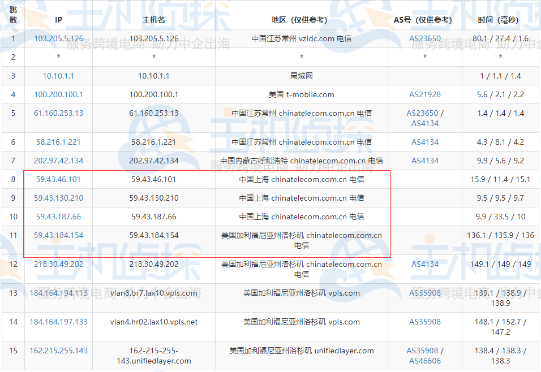Click IP link 59.43.130.210

[58, 198]
